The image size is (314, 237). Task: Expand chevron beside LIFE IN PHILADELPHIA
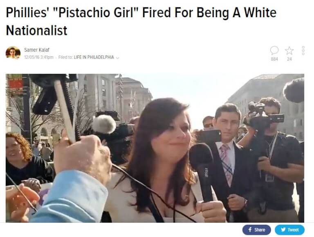pos(118,58)
